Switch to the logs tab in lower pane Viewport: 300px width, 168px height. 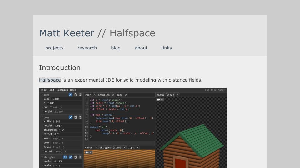click(x=131, y=147)
